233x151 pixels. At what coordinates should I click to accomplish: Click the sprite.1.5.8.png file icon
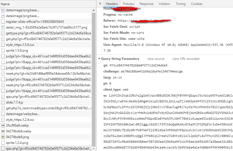click(x=3, y=51)
